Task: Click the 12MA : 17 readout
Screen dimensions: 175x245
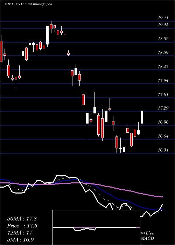Action: [x=20, y=233]
